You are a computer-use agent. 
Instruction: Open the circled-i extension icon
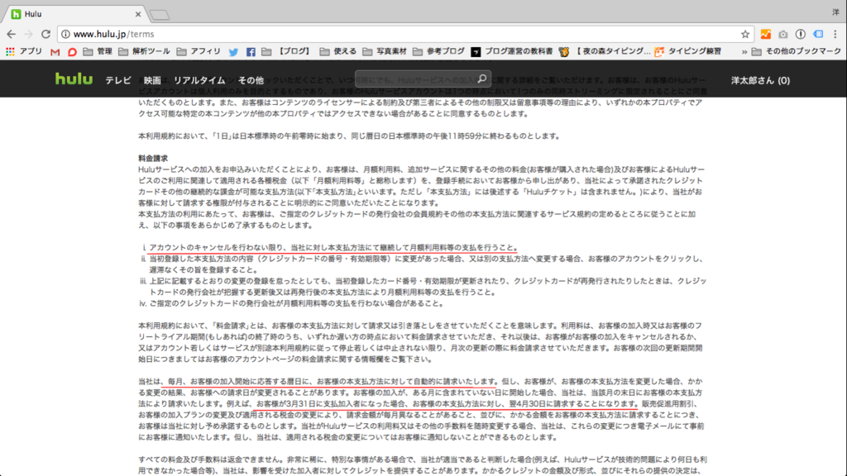click(x=801, y=34)
